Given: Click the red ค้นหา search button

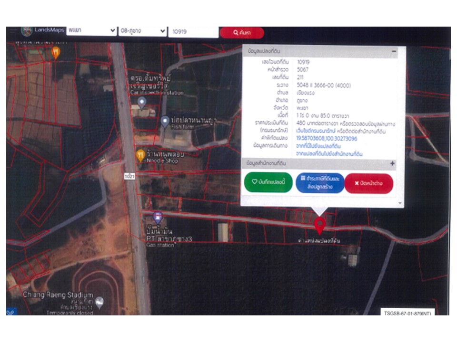Looking at the screenshot, I should [x=242, y=32].
